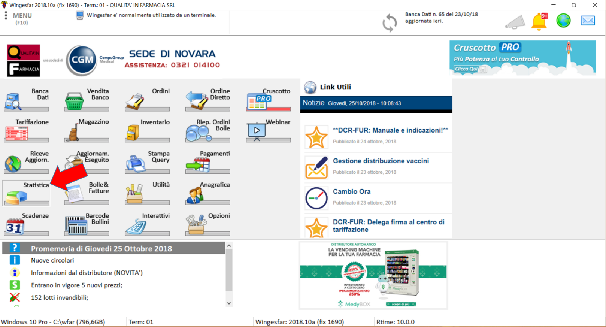606x327 pixels.
Task: Open Barcode Bollini module
Action: tap(87, 224)
